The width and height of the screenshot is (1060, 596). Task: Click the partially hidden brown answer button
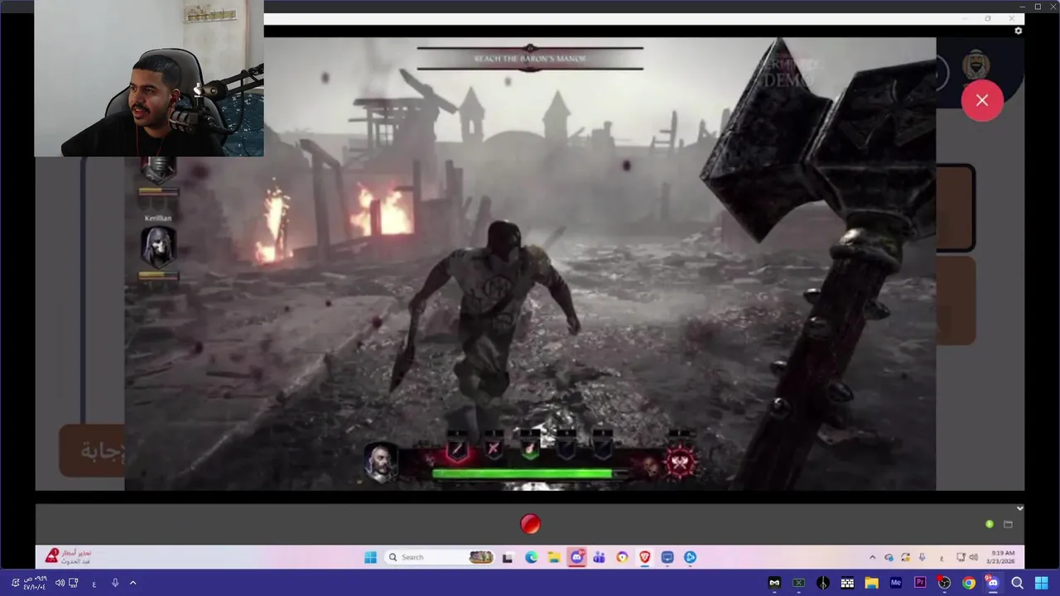click(x=92, y=451)
